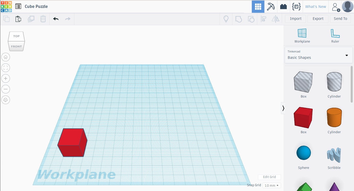Toggle orthographic perspective view icon

(x=6, y=100)
